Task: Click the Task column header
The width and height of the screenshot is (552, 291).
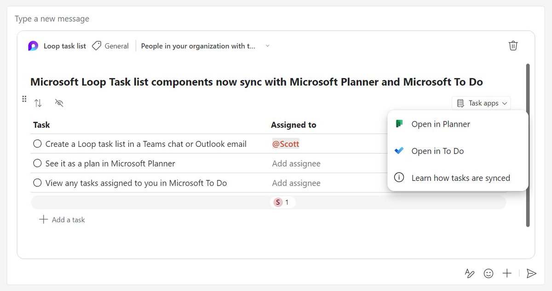Action: pos(42,125)
